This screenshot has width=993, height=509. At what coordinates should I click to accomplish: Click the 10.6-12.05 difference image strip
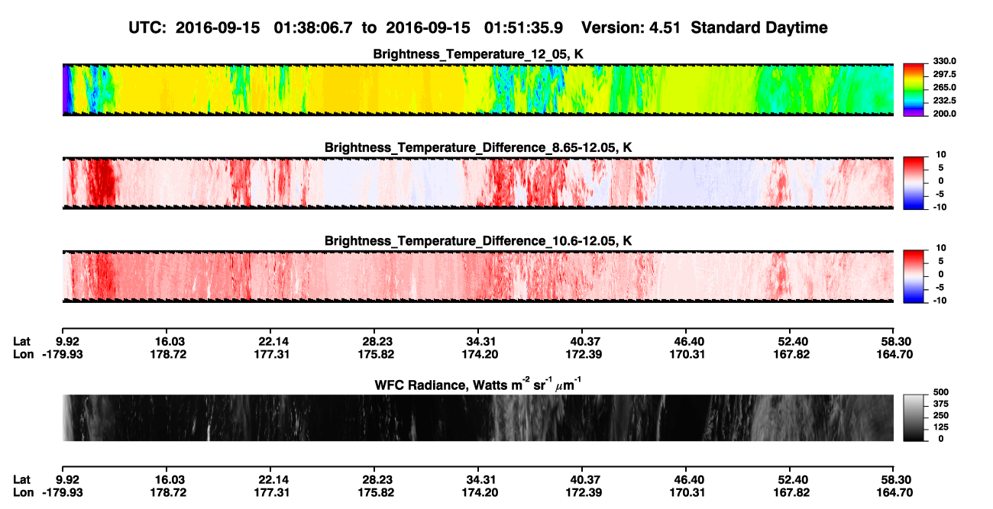pyautogui.click(x=477, y=276)
